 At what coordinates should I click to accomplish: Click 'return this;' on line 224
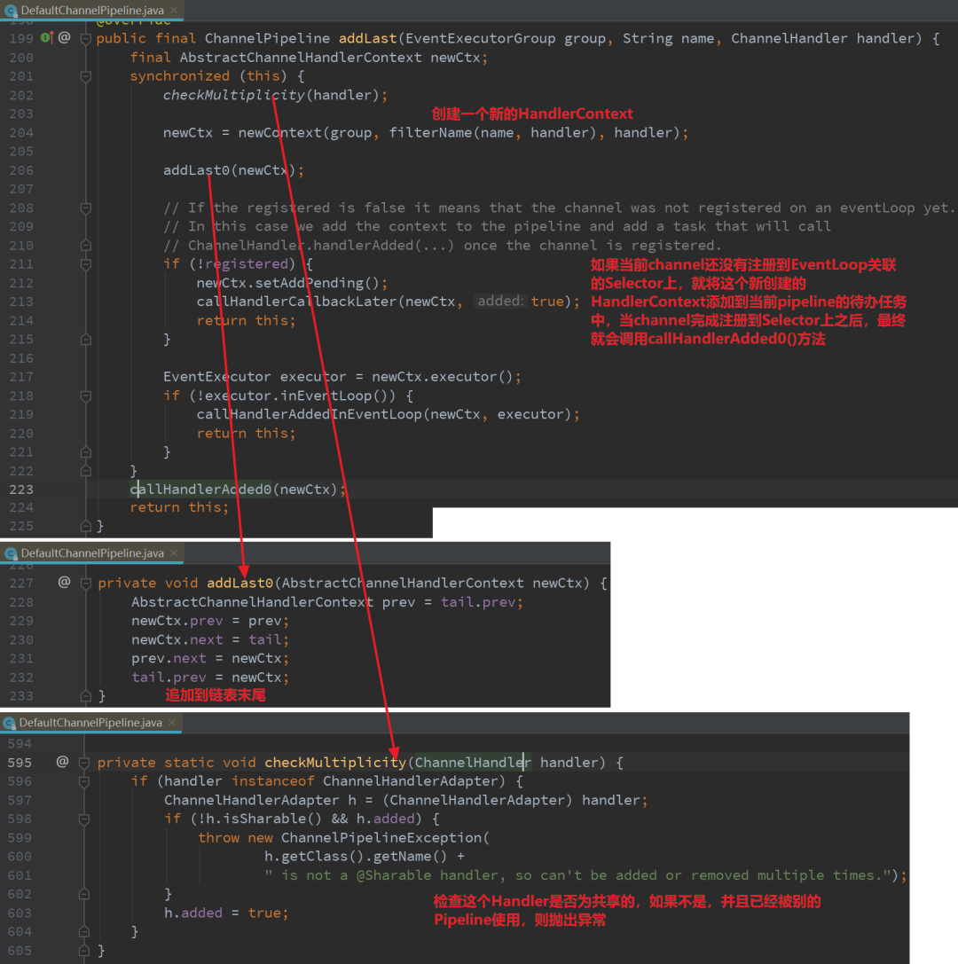[x=179, y=507]
